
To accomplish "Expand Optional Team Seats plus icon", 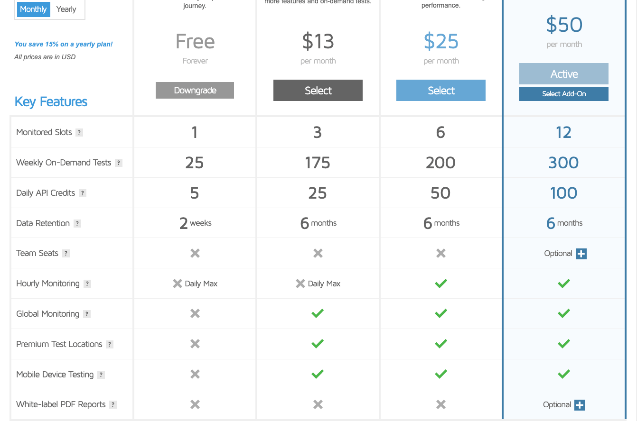I will tap(581, 254).
